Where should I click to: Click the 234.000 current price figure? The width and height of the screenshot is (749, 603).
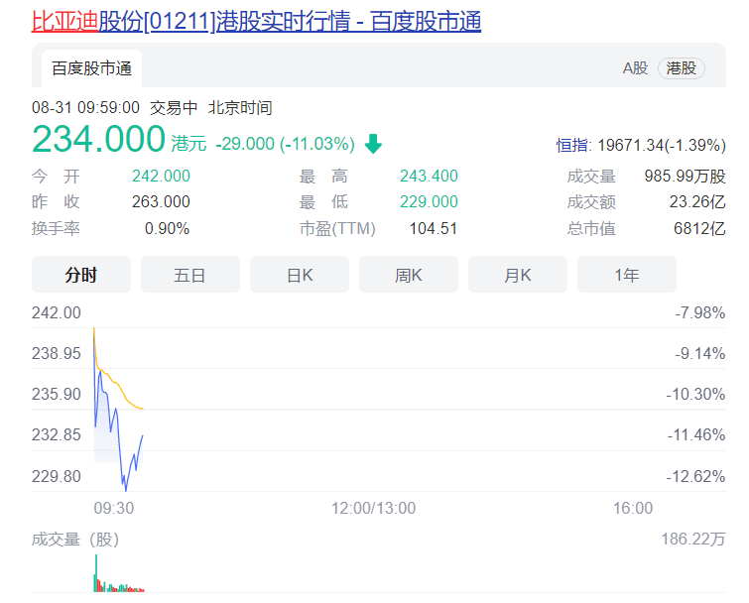coord(98,139)
